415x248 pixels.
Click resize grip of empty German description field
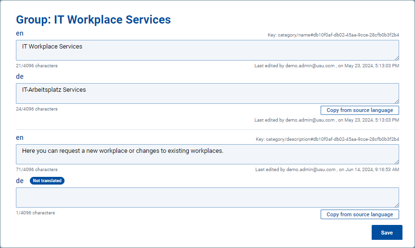397,205
